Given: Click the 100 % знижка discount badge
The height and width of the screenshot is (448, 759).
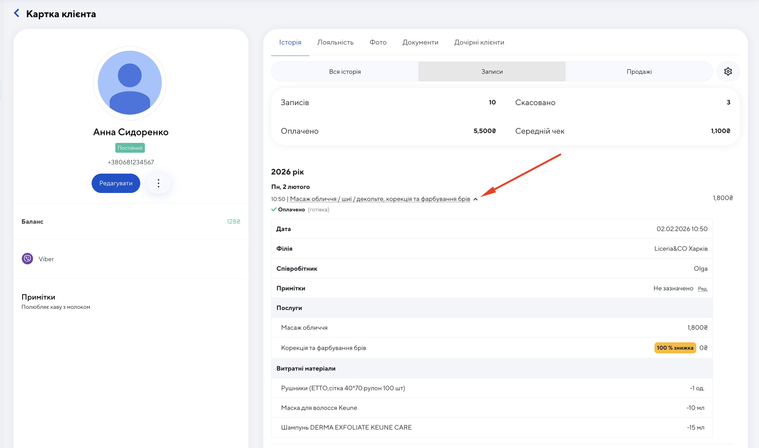Looking at the screenshot, I should 675,348.
